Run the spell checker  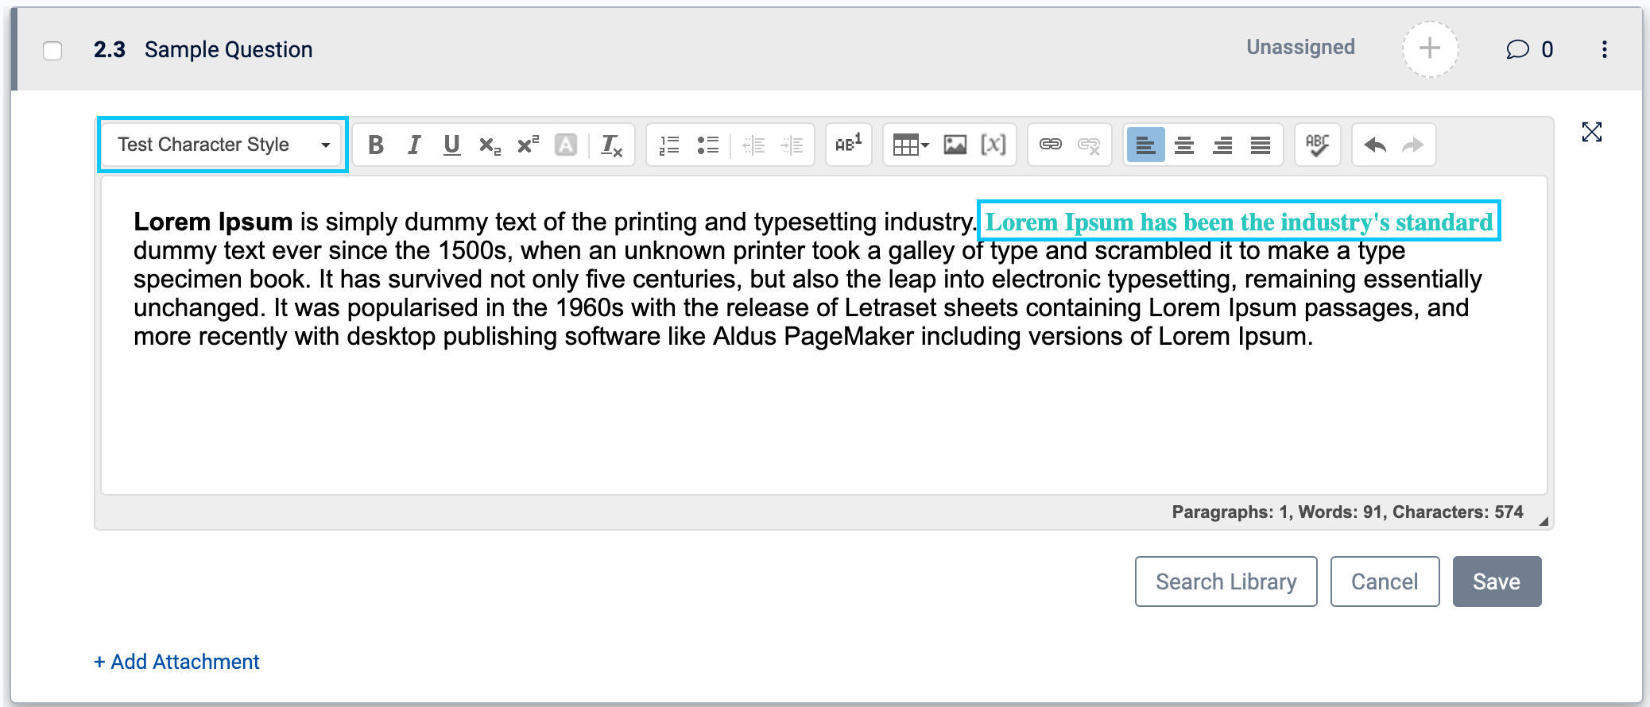1317,145
